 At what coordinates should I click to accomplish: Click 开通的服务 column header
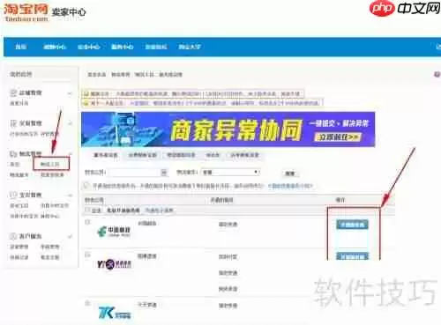click(x=222, y=200)
